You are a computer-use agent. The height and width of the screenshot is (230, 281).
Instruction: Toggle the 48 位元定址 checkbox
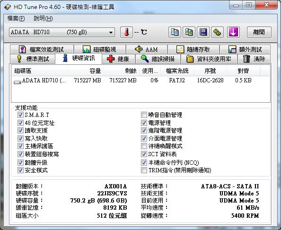(x=20, y=123)
